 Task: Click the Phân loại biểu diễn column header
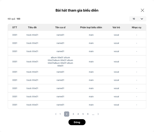(91, 27)
